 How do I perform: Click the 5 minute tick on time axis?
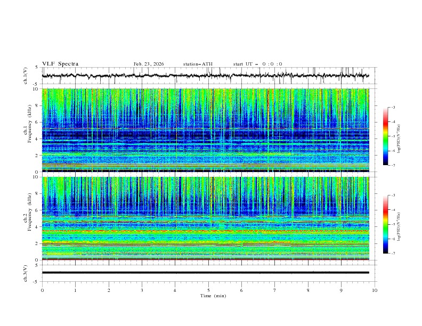tap(208, 290)
